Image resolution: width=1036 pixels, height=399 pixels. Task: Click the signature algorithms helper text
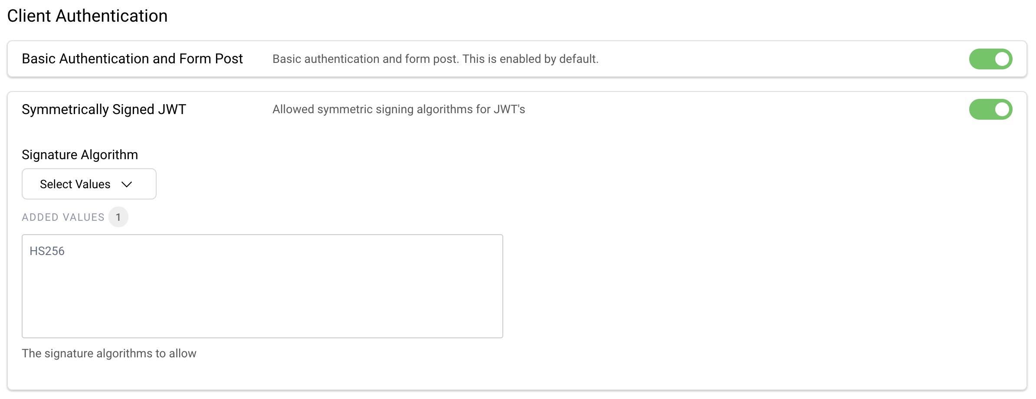click(109, 353)
